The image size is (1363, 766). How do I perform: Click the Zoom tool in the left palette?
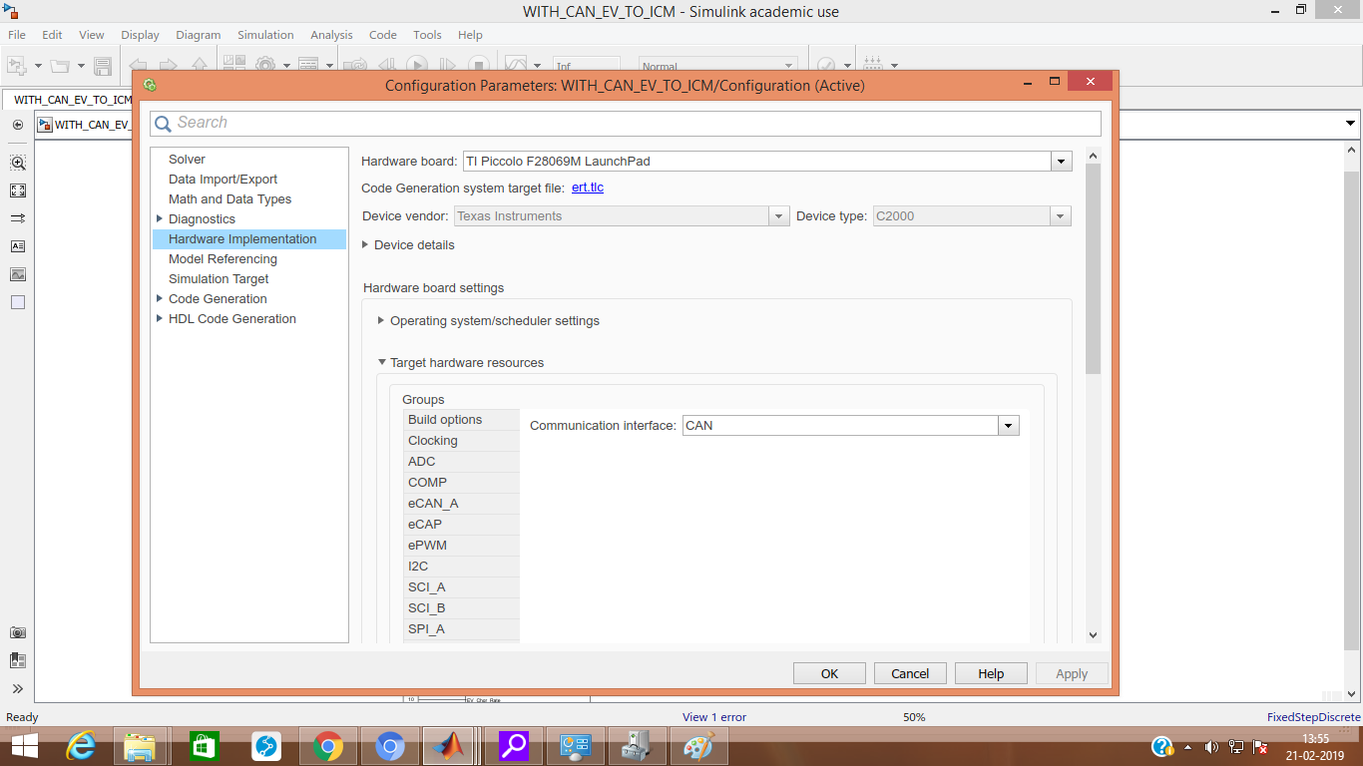[x=18, y=163]
